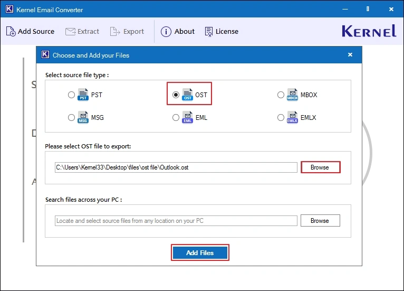This screenshot has height=291, width=404.
Task: Close the Choose and Add your Files dialog
Action: click(x=350, y=55)
